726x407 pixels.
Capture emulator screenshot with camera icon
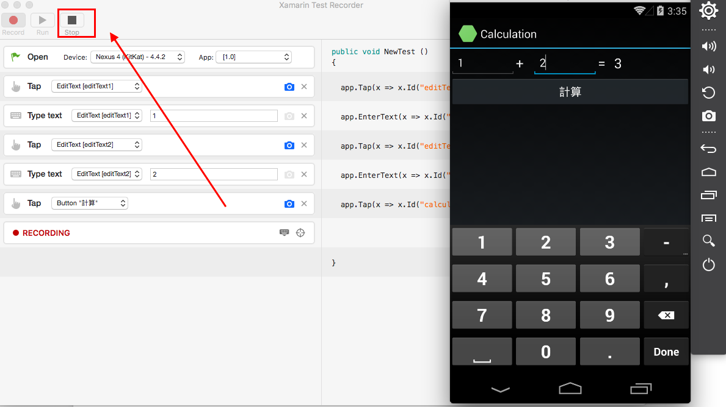708,116
